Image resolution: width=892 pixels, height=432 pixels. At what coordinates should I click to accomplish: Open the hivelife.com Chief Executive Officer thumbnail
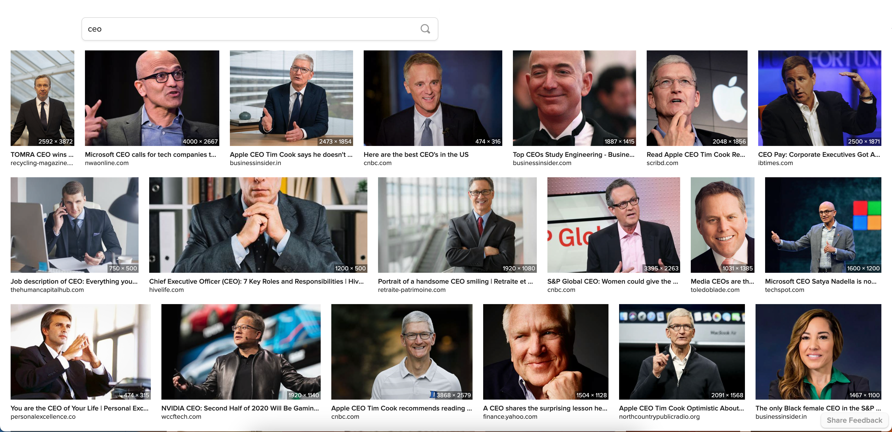[258, 225]
